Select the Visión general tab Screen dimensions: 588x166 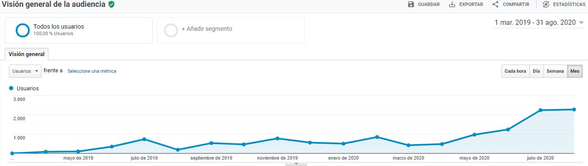[27, 54]
